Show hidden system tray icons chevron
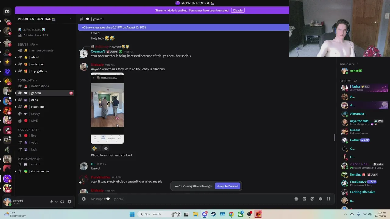 [346, 214]
